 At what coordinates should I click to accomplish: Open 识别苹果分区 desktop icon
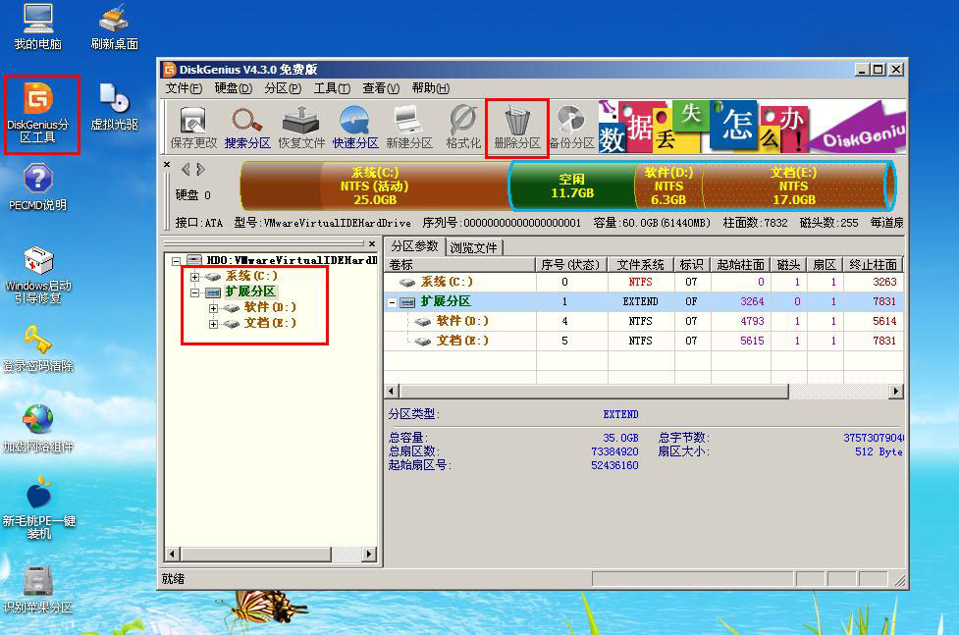click(38, 589)
